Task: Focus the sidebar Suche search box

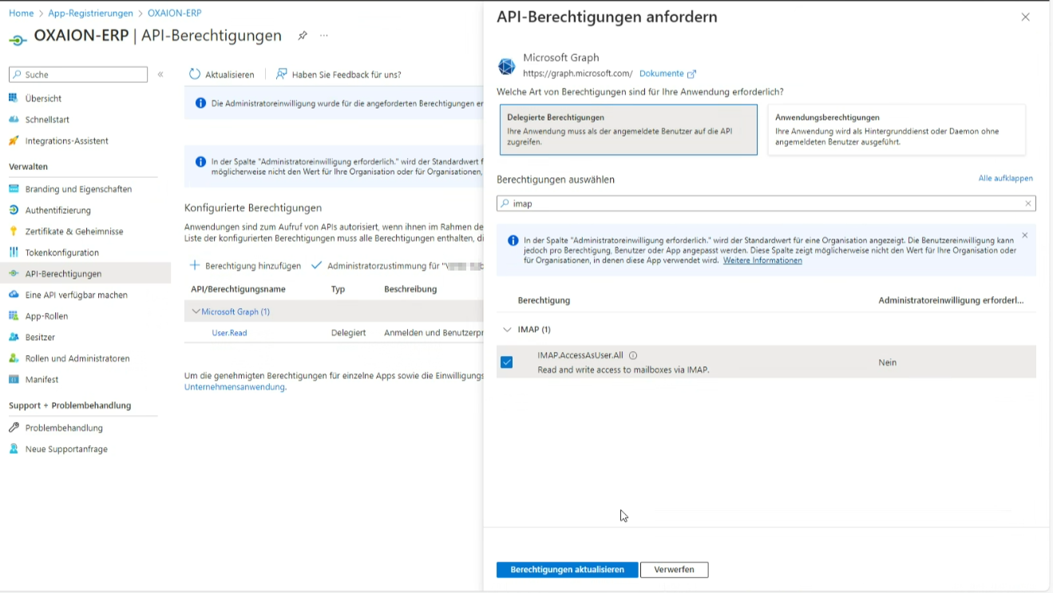Action: [x=78, y=74]
